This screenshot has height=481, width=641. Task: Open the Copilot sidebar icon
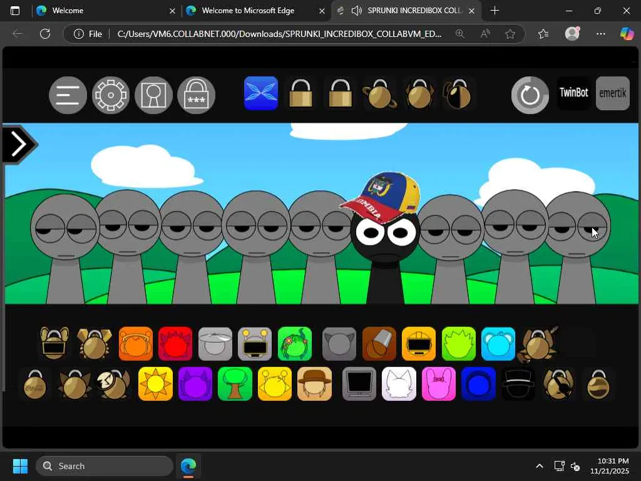tap(627, 34)
